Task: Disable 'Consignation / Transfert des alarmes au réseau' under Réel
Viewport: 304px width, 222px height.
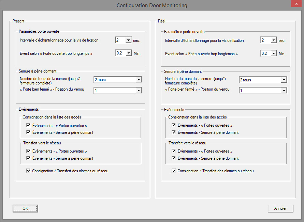Action: point(174,171)
